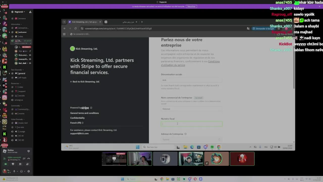The width and height of the screenshot is (323, 182).
Task: Click Back to Kick Streaming, Ltd. link
Action: [x=85, y=82]
